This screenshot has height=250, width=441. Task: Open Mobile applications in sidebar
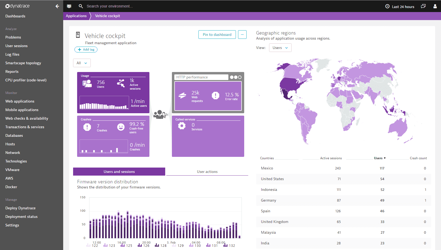[x=22, y=110]
